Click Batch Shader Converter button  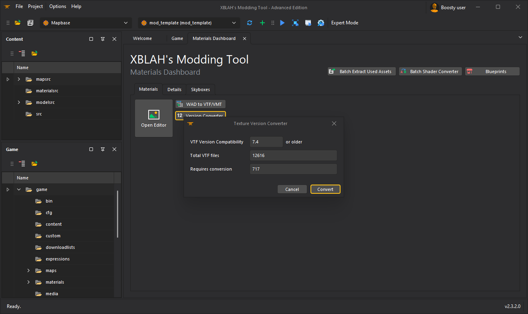[430, 72]
